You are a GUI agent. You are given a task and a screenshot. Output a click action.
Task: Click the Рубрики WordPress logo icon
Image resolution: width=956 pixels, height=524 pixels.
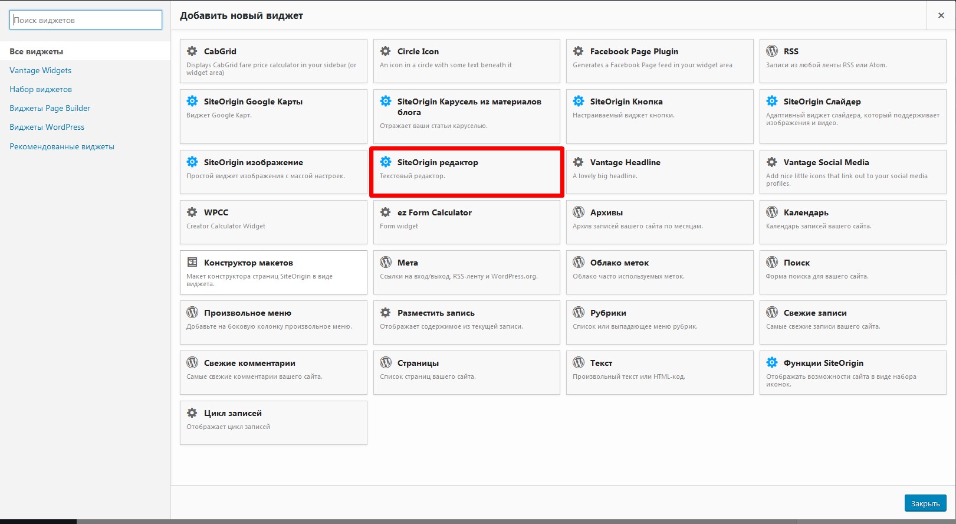[579, 313]
